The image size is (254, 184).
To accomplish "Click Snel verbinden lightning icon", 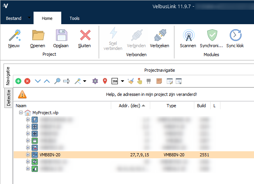I will pos(113,33).
